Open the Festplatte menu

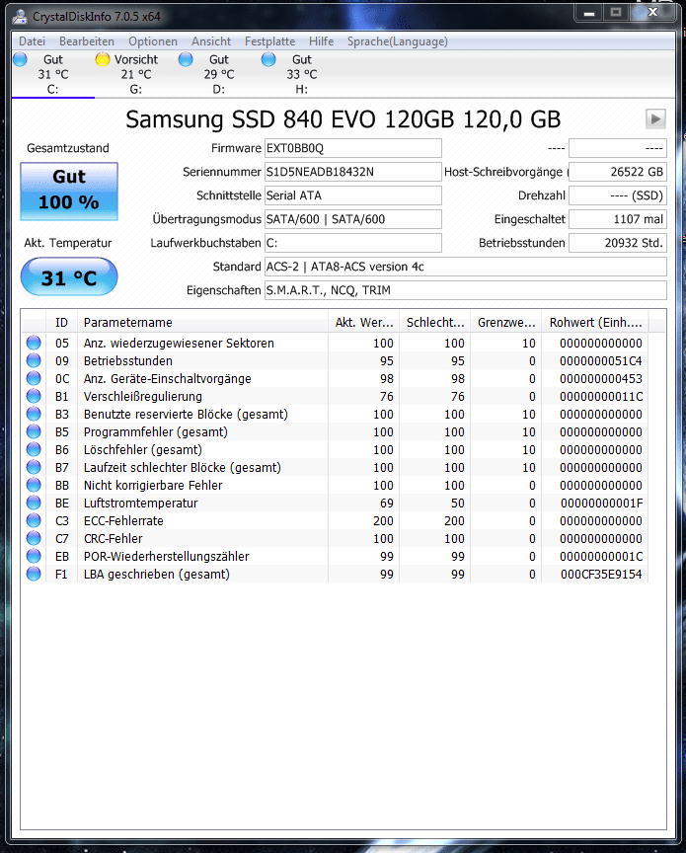pos(269,41)
